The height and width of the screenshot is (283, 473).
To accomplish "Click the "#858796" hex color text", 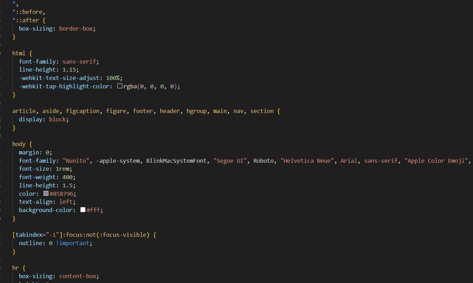I will [x=61, y=194].
